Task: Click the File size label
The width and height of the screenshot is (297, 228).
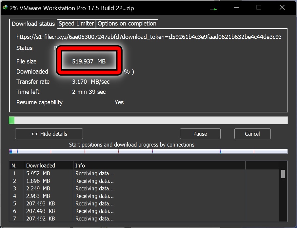Action: coord(26,61)
